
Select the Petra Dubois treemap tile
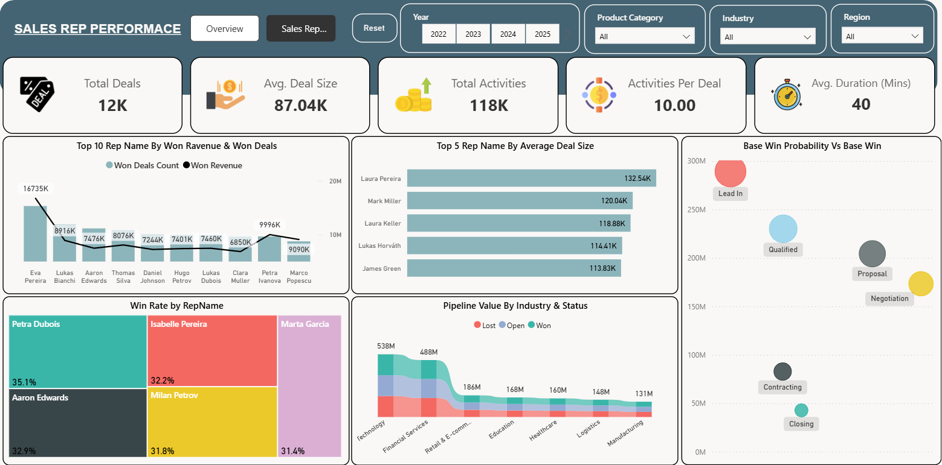point(78,352)
